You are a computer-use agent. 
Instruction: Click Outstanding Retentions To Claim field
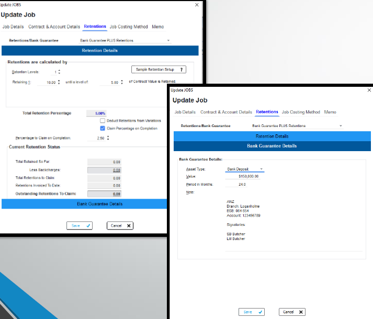(x=104, y=194)
